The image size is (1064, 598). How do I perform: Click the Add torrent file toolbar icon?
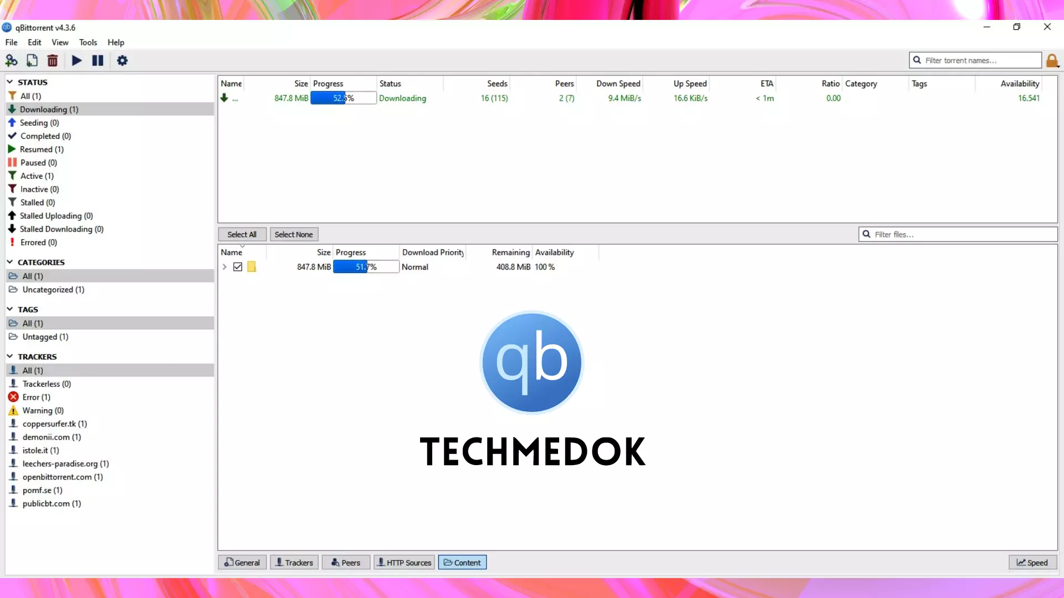click(x=32, y=60)
